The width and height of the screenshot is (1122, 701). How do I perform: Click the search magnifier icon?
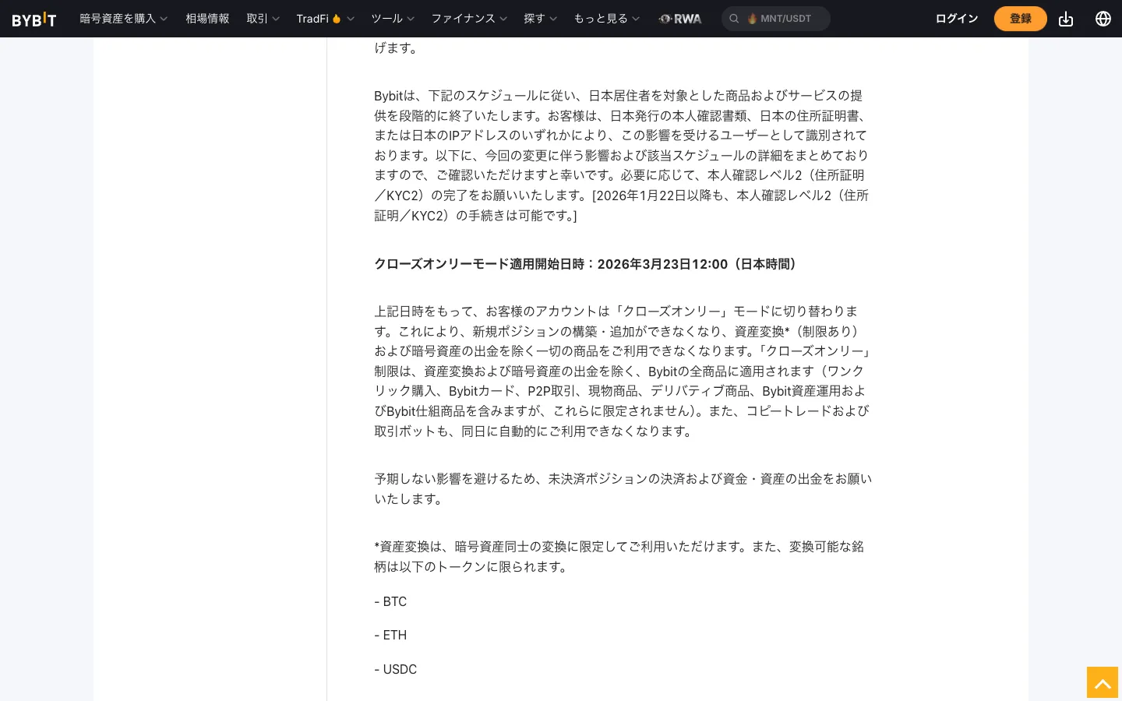click(734, 19)
